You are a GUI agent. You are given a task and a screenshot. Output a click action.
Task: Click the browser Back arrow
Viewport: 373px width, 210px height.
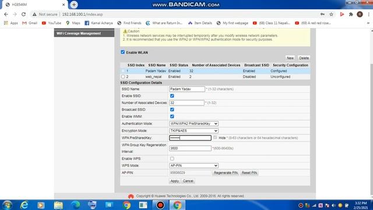pyautogui.click(x=6, y=14)
